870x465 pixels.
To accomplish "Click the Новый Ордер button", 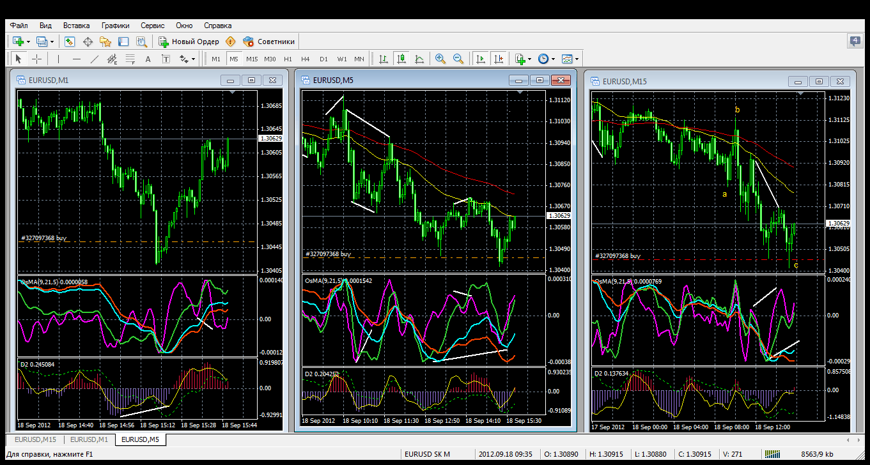I will coord(189,42).
